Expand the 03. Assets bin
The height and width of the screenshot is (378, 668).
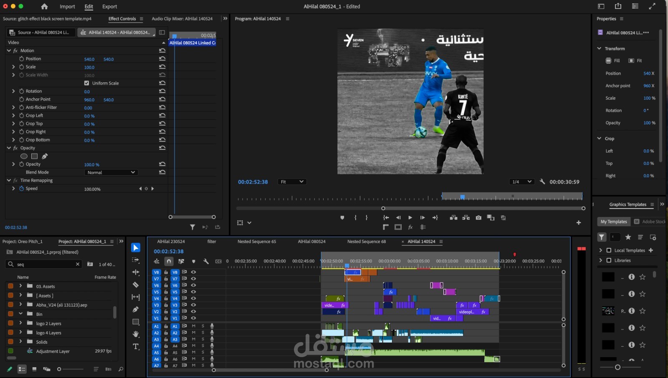pyautogui.click(x=20, y=286)
